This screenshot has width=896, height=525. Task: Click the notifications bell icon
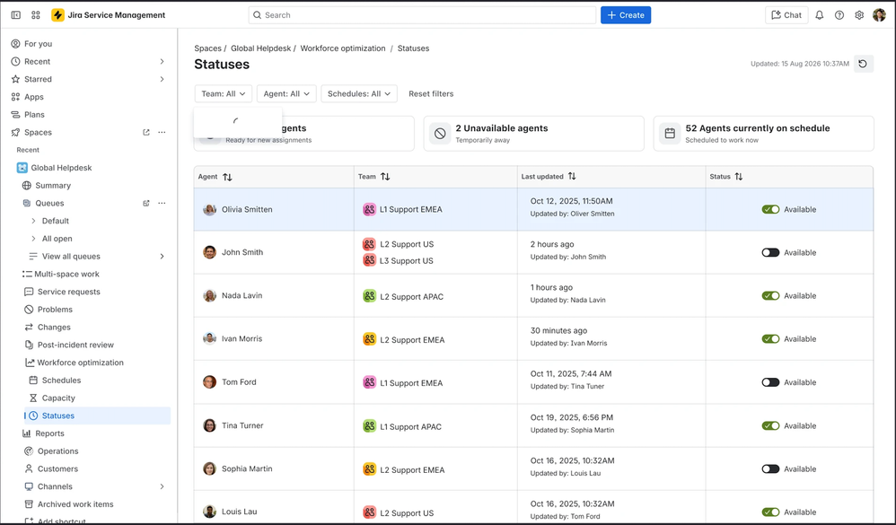pyautogui.click(x=819, y=15)
